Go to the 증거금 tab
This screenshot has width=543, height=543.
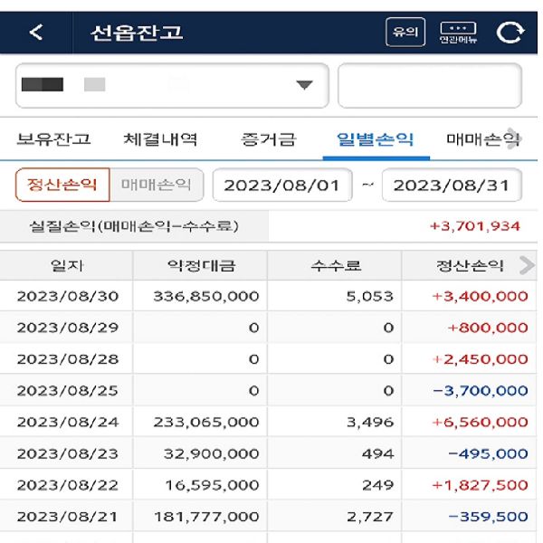(x=268, y=139)
